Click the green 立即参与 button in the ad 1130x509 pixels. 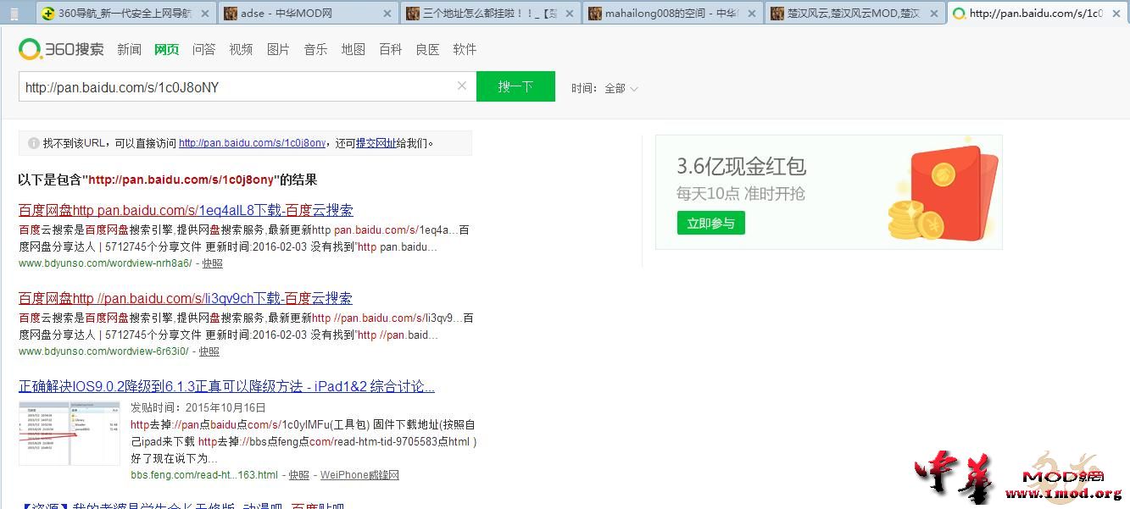pos(710,223)
